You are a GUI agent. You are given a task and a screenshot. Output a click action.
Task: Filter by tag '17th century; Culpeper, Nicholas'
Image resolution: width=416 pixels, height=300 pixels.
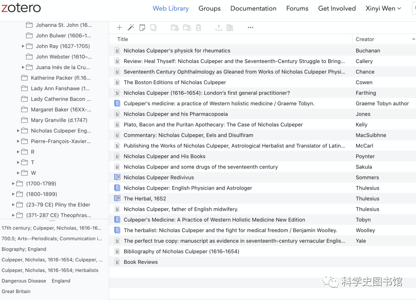click(x=52, y=228)
